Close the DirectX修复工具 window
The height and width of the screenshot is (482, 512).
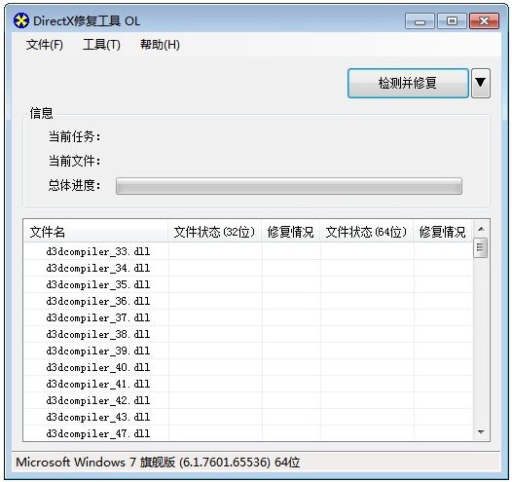tap(484, 21)
